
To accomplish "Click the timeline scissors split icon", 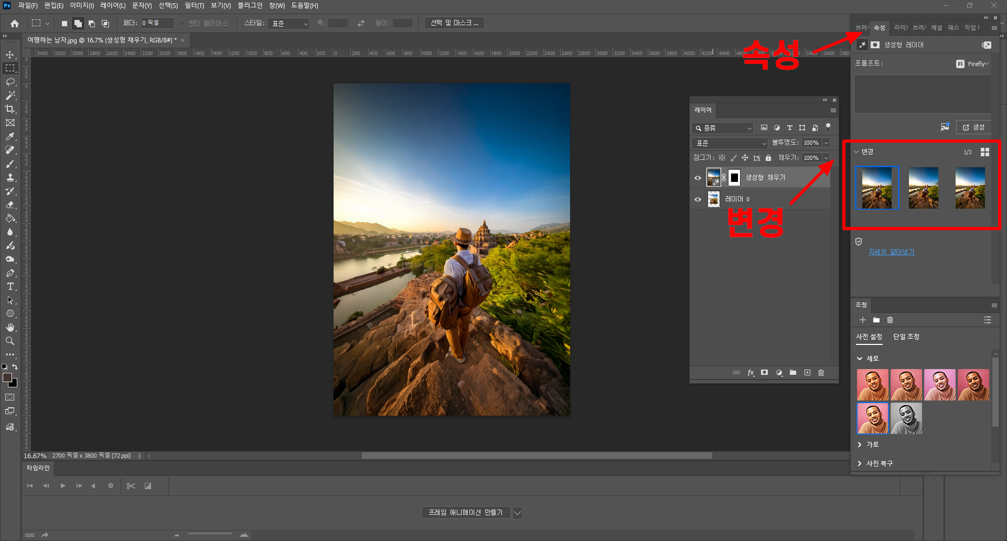I will click(x=131, y=486).
